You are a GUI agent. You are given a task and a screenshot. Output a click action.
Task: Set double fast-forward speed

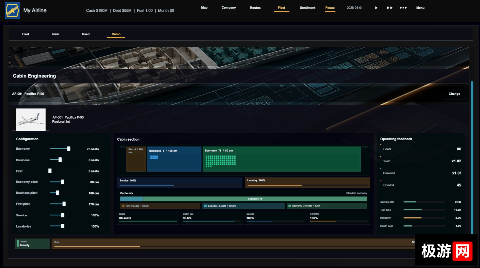pyautogui.click(x=389, y=8)
